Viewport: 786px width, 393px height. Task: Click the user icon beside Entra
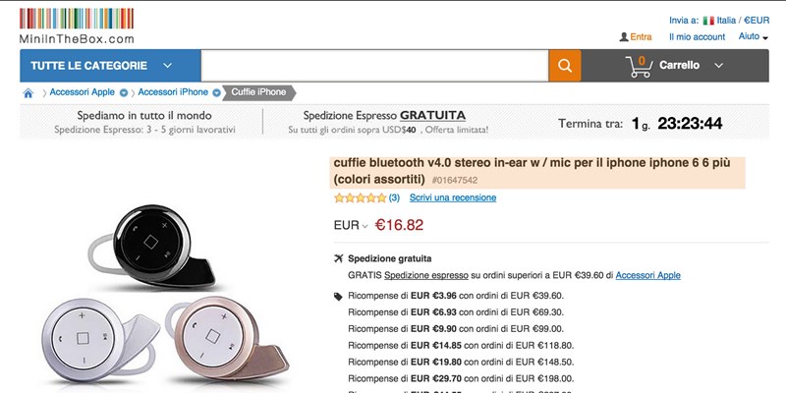tap(624, 36)
